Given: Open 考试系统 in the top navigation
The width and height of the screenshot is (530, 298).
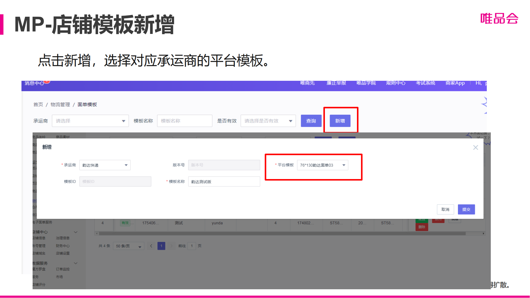Looking at the screenshot, I should tap(425, 83).
